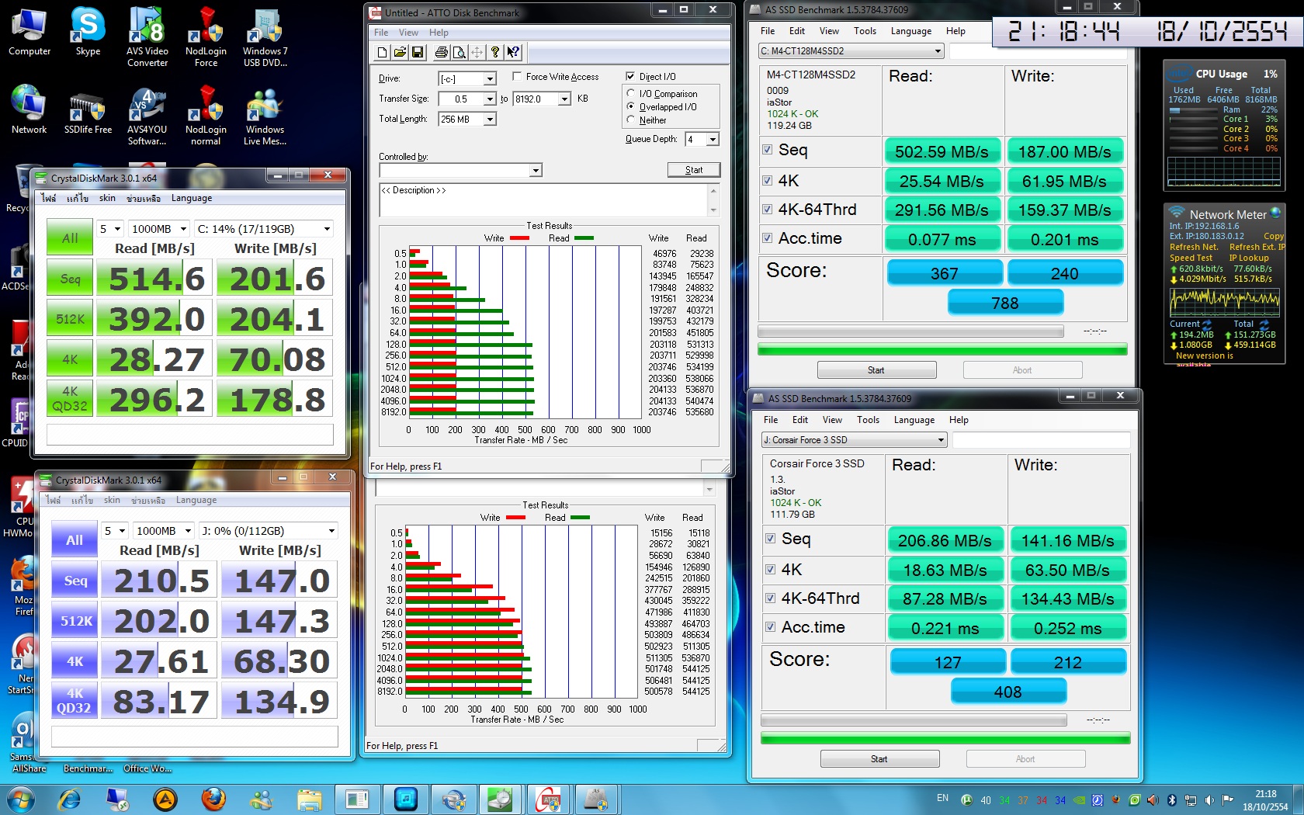Screen dimensions: 1304x815
Task: Open Language menu in upper CrystalDiskMark window
Action: pos(192,198)
